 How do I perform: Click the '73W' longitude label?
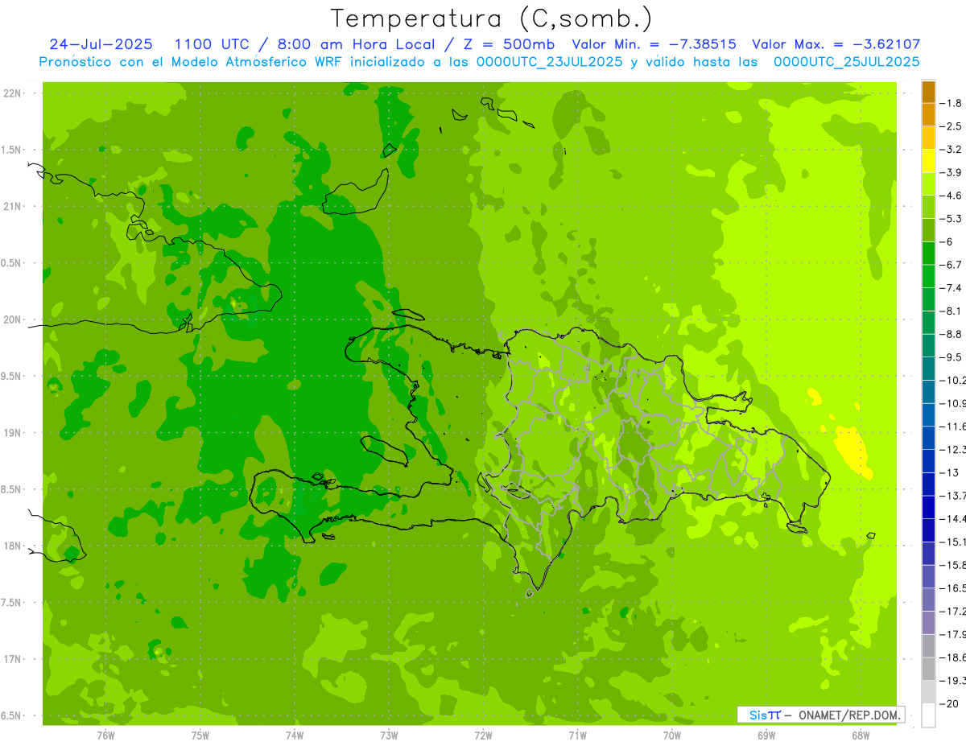tap(389, 735)
